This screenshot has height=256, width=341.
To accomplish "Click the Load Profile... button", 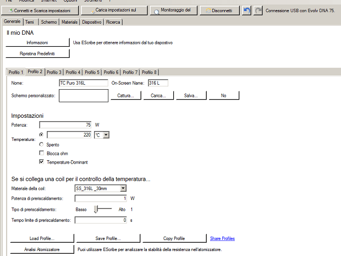I will tap(42, 238).
